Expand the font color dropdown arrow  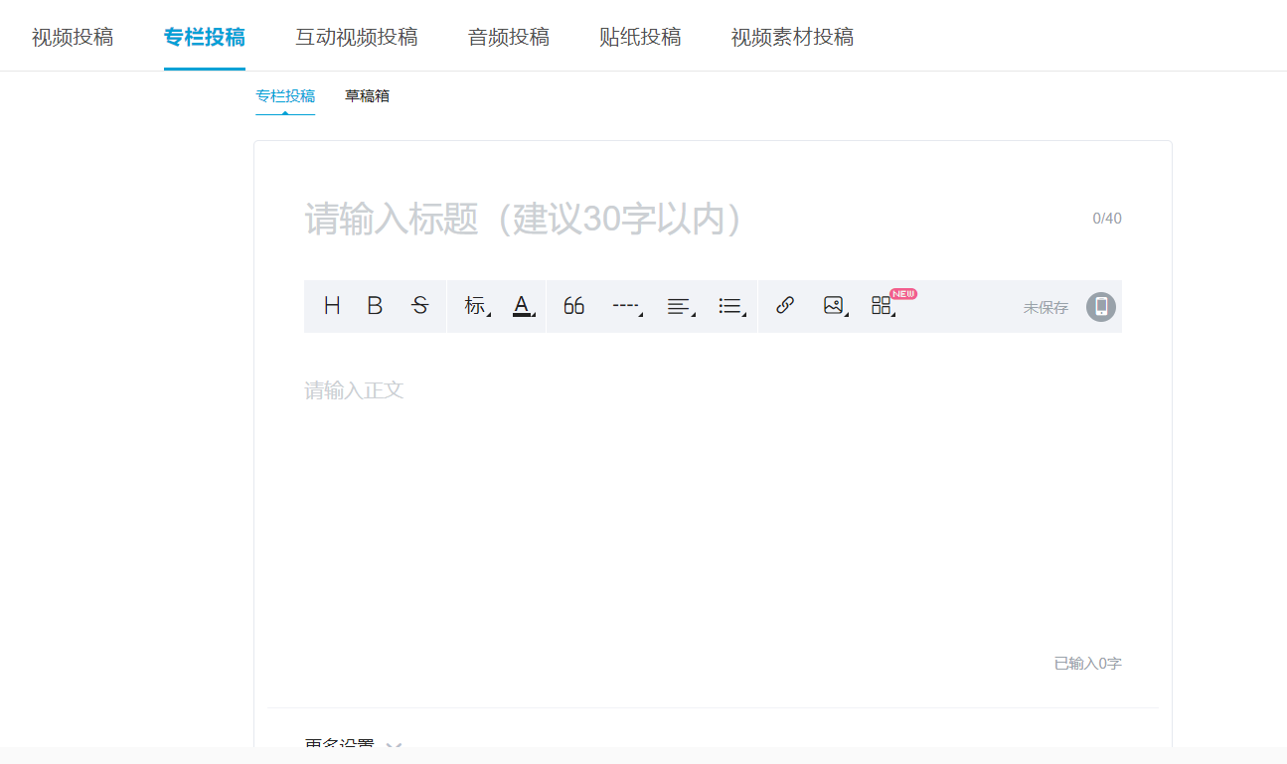pyautogui.click(x=533, y=316)
